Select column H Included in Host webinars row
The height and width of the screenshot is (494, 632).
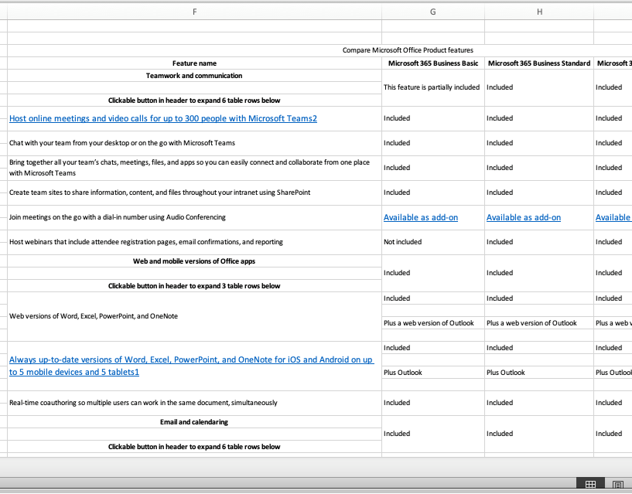click(539, 242)
